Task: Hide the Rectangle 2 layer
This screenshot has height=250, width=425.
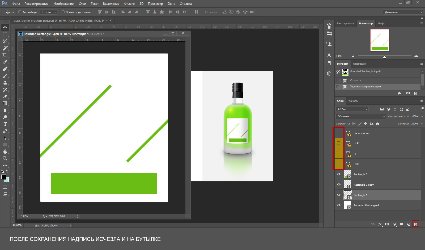Action: click(x=339, y=174)
